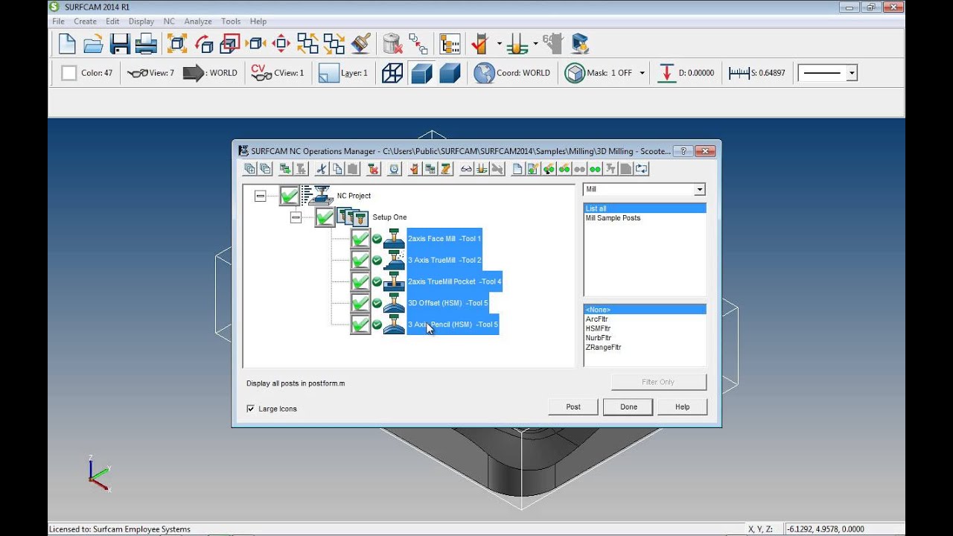953x536 pixels.
Task: Click the wireframe display cube icon
Action: [392, 73]
